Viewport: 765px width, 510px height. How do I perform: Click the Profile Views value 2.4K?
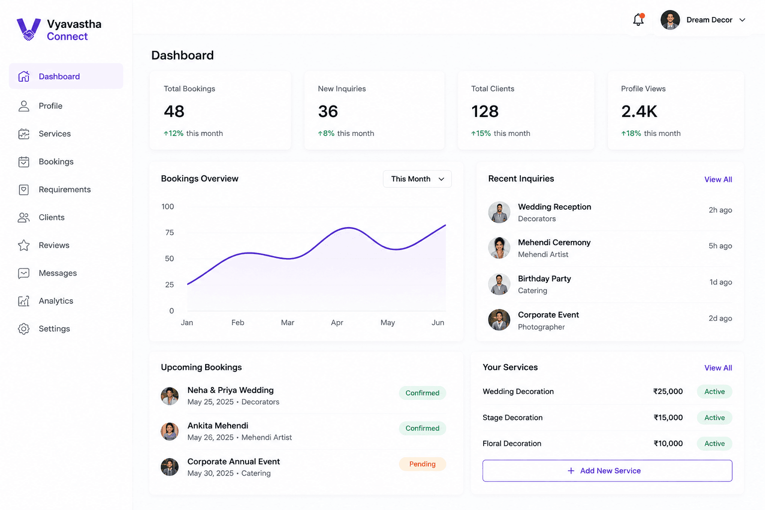(639, 111)
